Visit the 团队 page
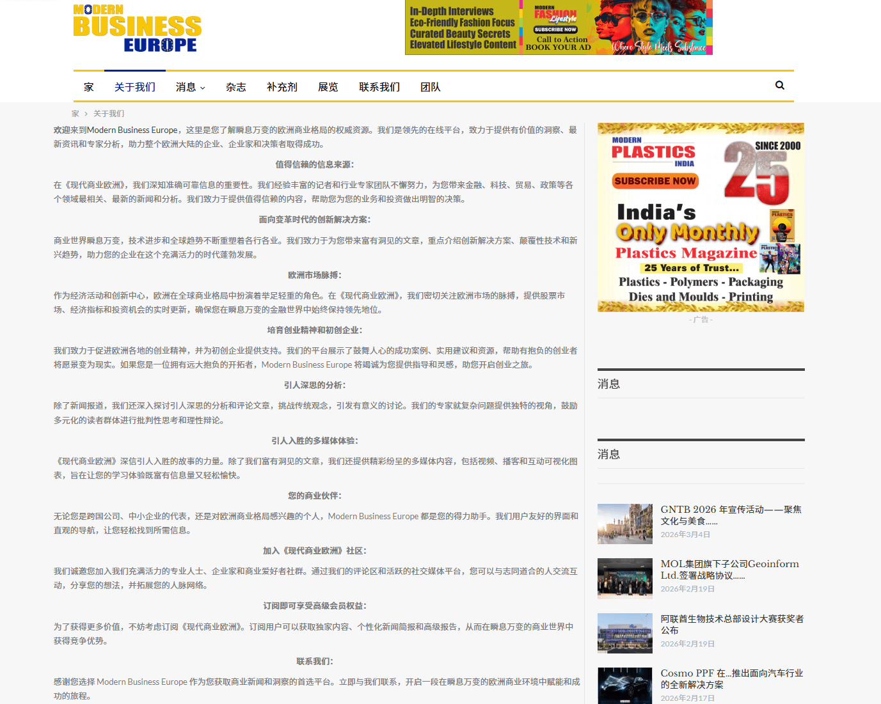Image resolution: width=881 pixels, height=704 pixels. click(430, 87)
